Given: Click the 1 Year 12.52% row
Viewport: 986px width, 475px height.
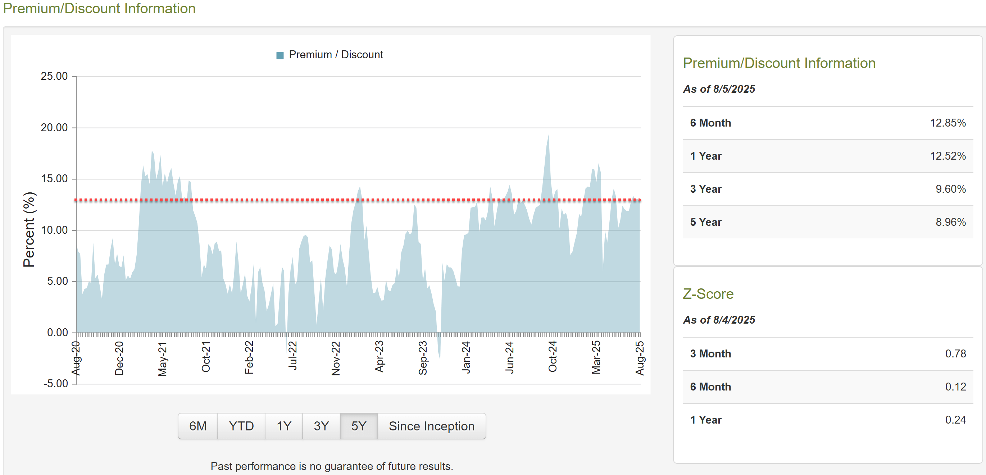Looking at the screenshot, I should pyautogui.click(x=827, y=156).
